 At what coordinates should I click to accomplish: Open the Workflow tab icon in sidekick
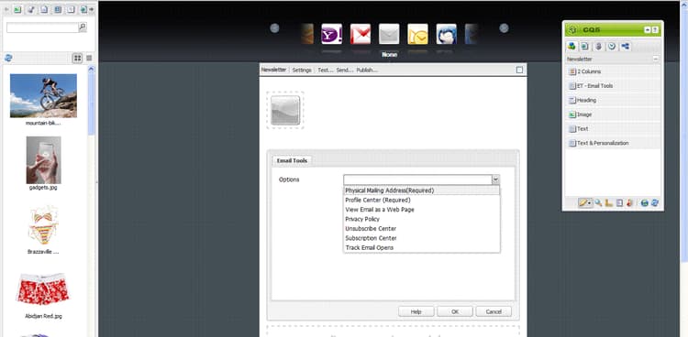point(626,46)
